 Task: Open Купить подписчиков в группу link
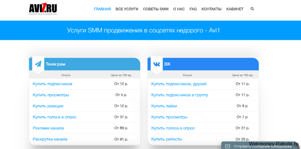[180, 95]
